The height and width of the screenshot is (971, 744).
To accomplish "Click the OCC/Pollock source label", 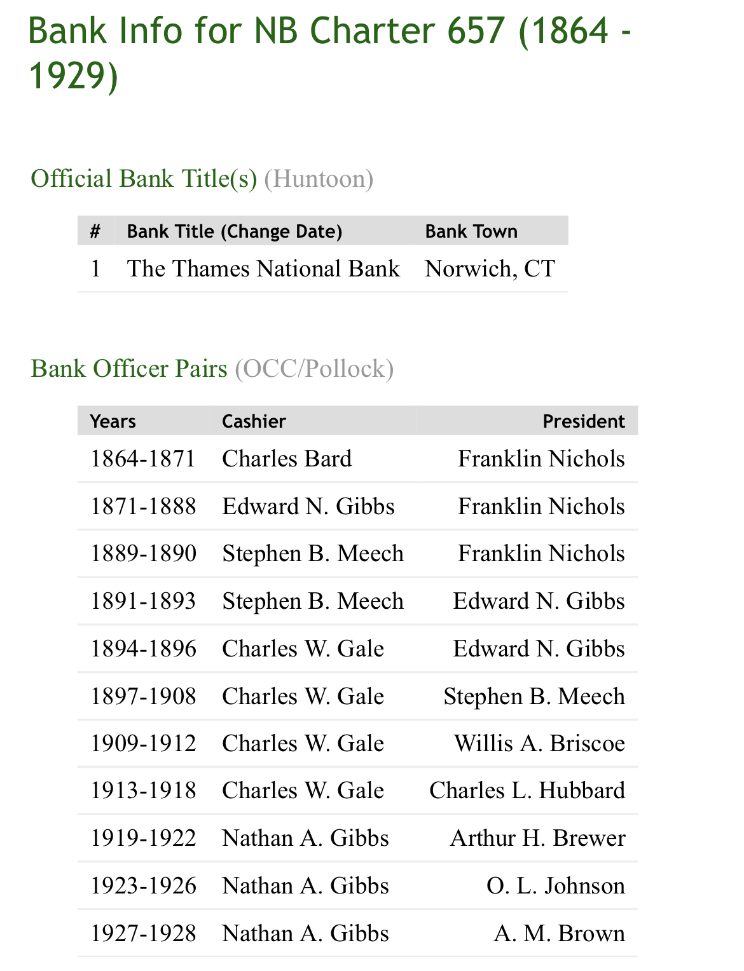I will (314, 369).
